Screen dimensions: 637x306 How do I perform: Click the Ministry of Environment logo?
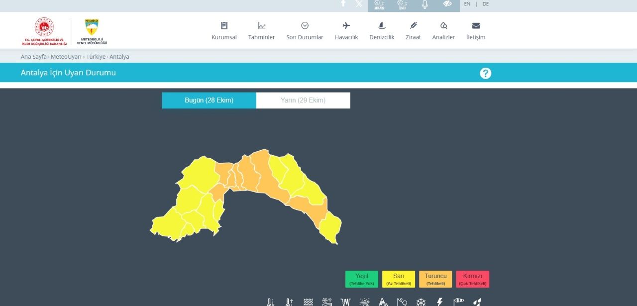point(44,31)
